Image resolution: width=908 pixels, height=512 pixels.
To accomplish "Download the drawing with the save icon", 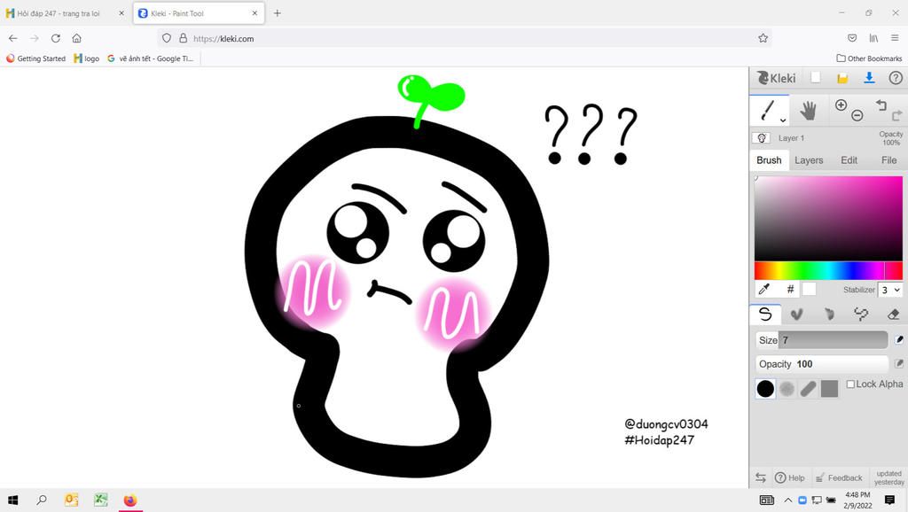I will [868, 78].
